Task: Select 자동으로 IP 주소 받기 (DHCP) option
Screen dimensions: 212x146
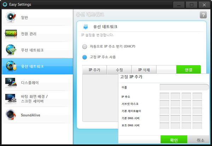Action: (x=84, y=46)
